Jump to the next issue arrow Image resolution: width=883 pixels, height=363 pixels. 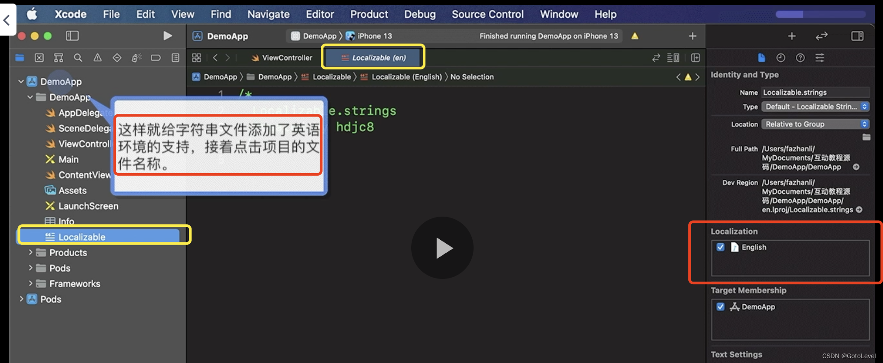coord(698,77)
